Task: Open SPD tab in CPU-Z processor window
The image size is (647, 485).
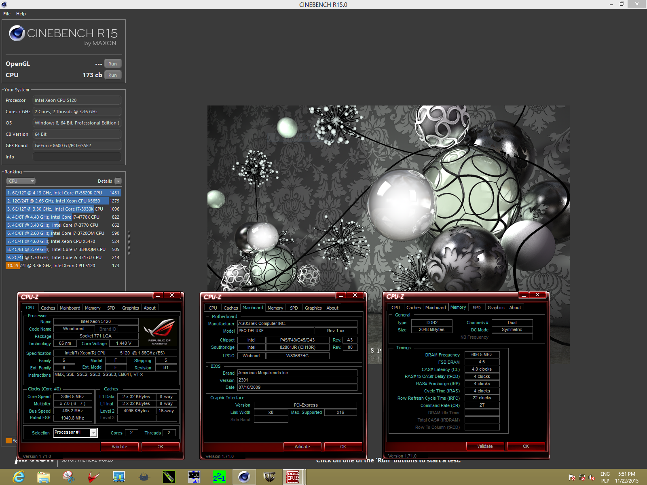Action: click(111, 308)
